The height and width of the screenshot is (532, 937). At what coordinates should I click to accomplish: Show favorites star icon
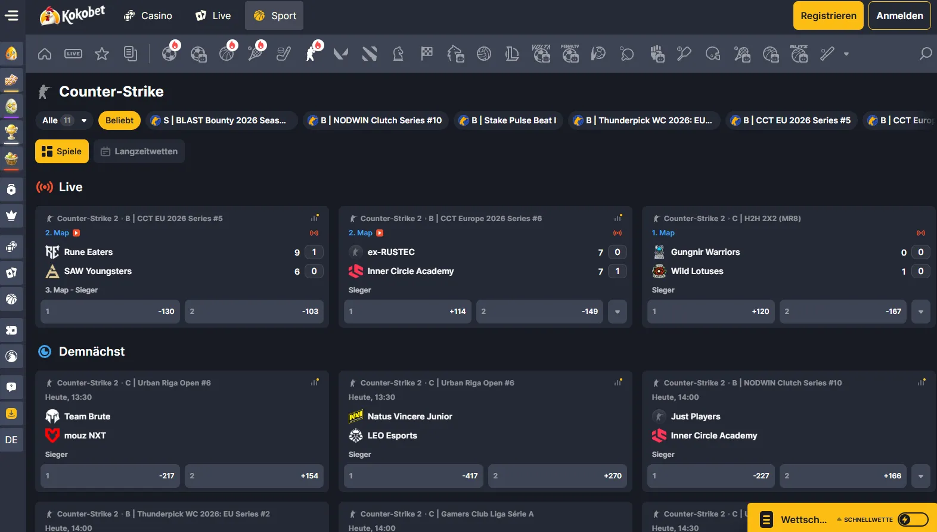point(102,54)
